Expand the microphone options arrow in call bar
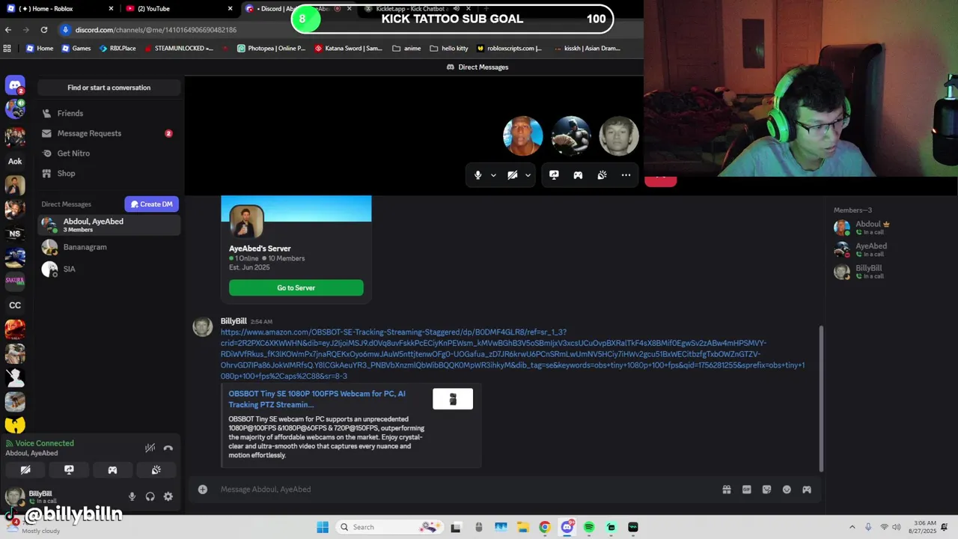958x539 pixels. tap(493, 175)
